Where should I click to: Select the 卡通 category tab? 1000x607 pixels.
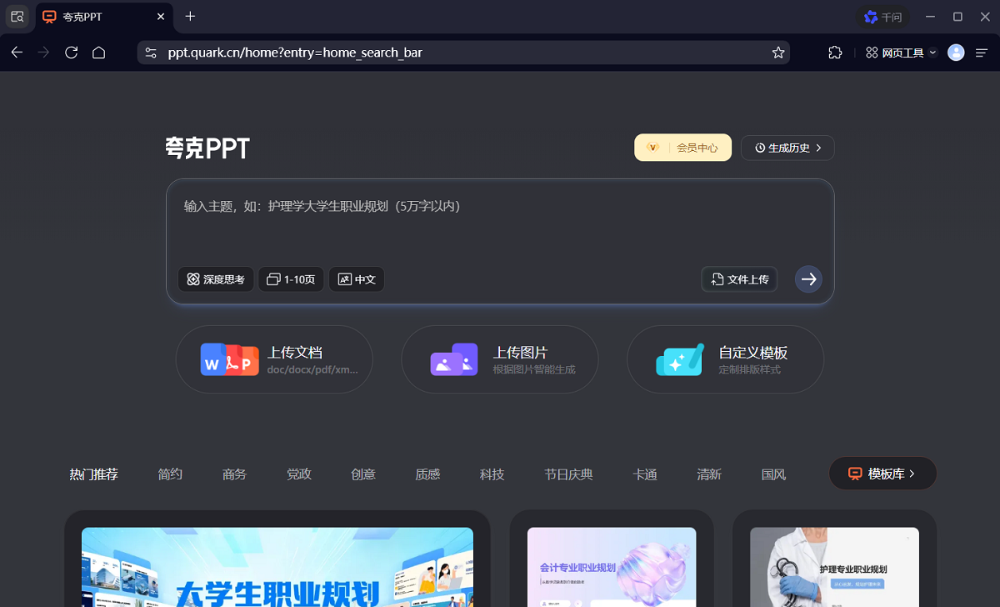645,474
